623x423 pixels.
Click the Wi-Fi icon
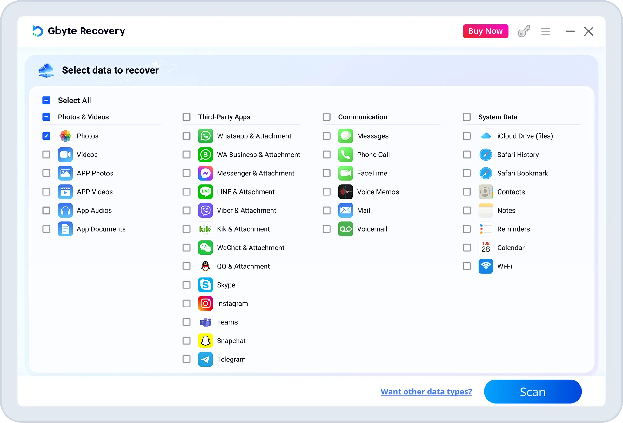tap(486, 266)
